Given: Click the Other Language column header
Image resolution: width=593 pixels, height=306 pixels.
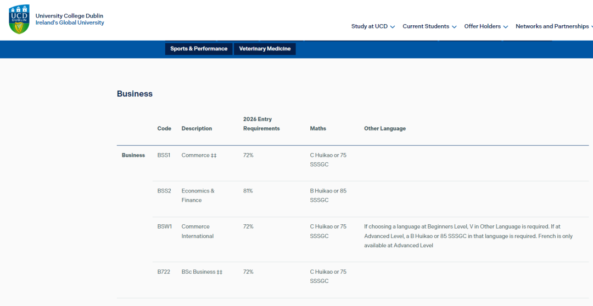Looking at the screenshot, I should pos(384,128).
